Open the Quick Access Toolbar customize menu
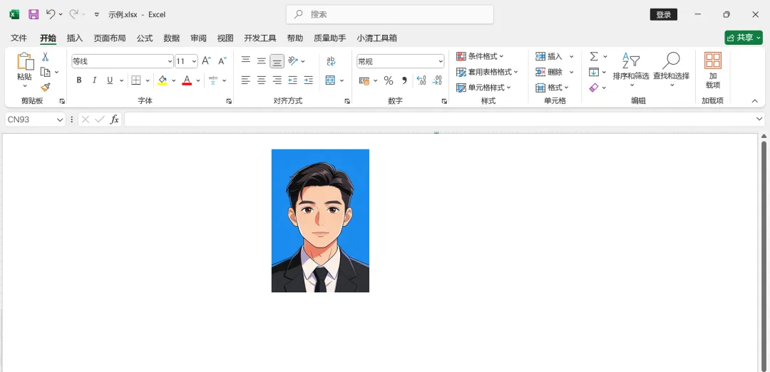Viewport: 770px width, 372px height. point(97,15)
